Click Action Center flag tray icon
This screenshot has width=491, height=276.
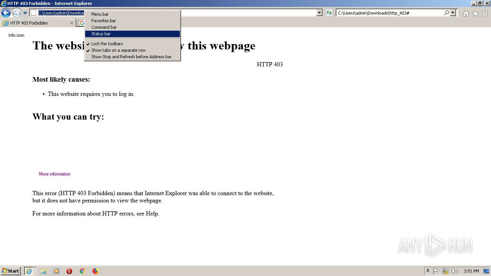(x=436, y=271)
